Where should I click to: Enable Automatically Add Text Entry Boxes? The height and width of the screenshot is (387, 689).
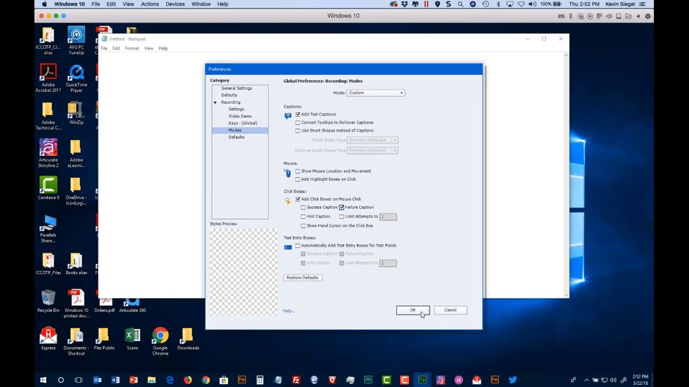pyautogui.click(x=298, y=246)
